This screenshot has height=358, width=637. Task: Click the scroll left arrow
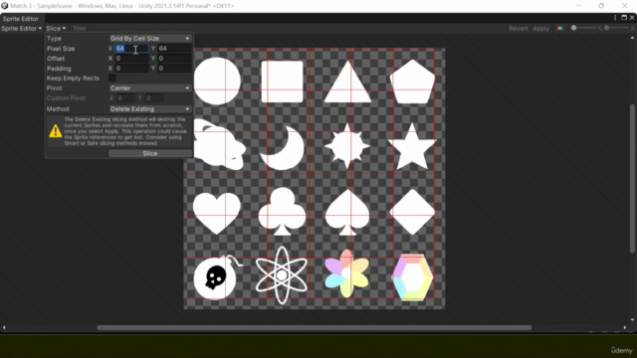4,327
